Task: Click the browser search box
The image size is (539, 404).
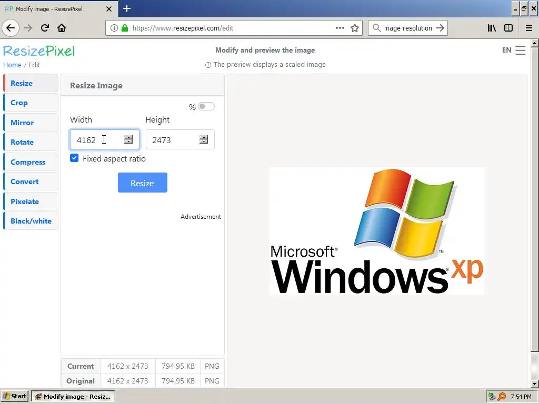Action: pos(408,28)
